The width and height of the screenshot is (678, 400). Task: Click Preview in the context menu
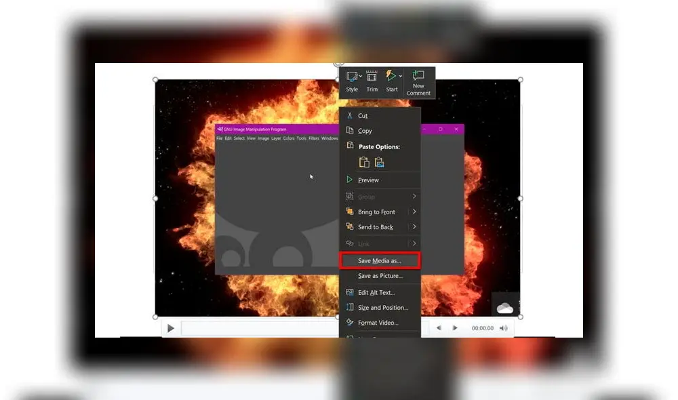tap(368, 180)
